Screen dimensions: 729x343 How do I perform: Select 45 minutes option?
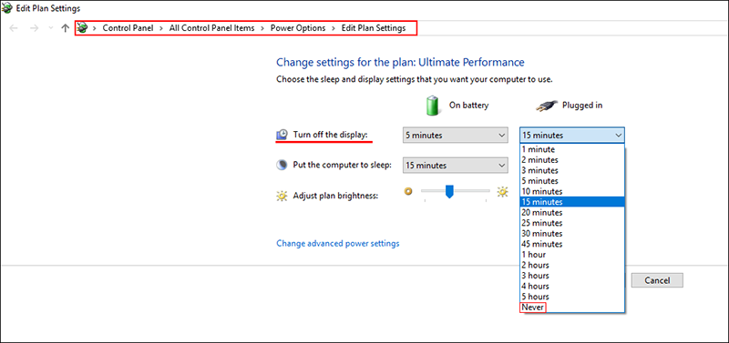pos(572,244)
